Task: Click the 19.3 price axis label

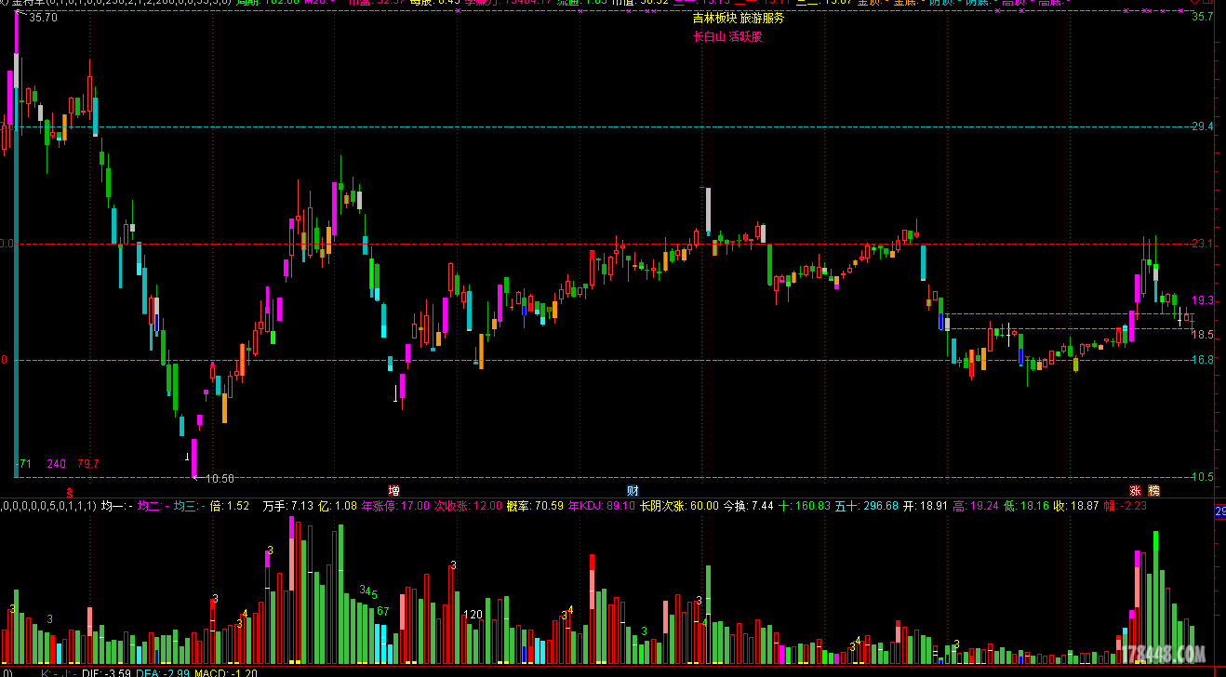Action: [1203, 300]
